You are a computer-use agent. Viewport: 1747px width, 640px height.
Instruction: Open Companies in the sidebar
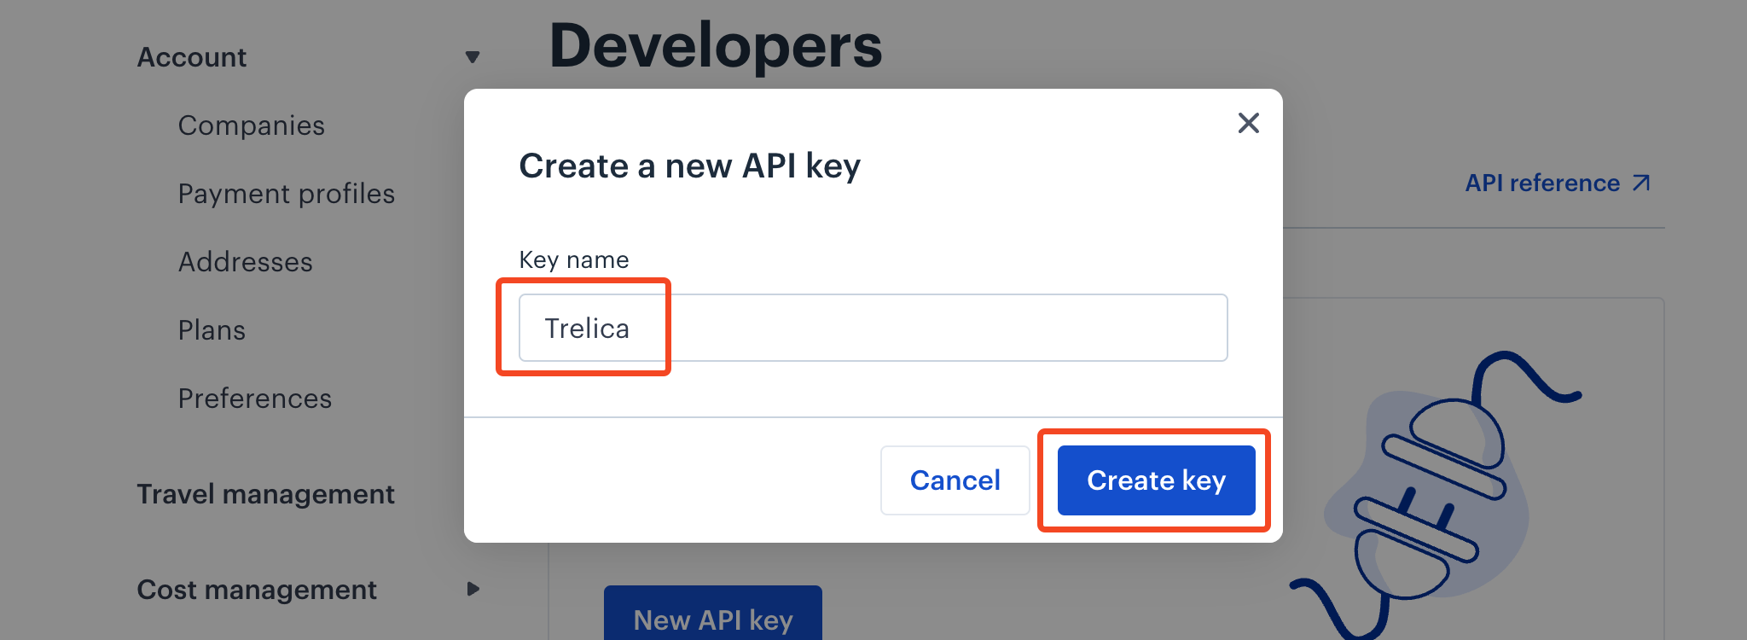[252, 125]
